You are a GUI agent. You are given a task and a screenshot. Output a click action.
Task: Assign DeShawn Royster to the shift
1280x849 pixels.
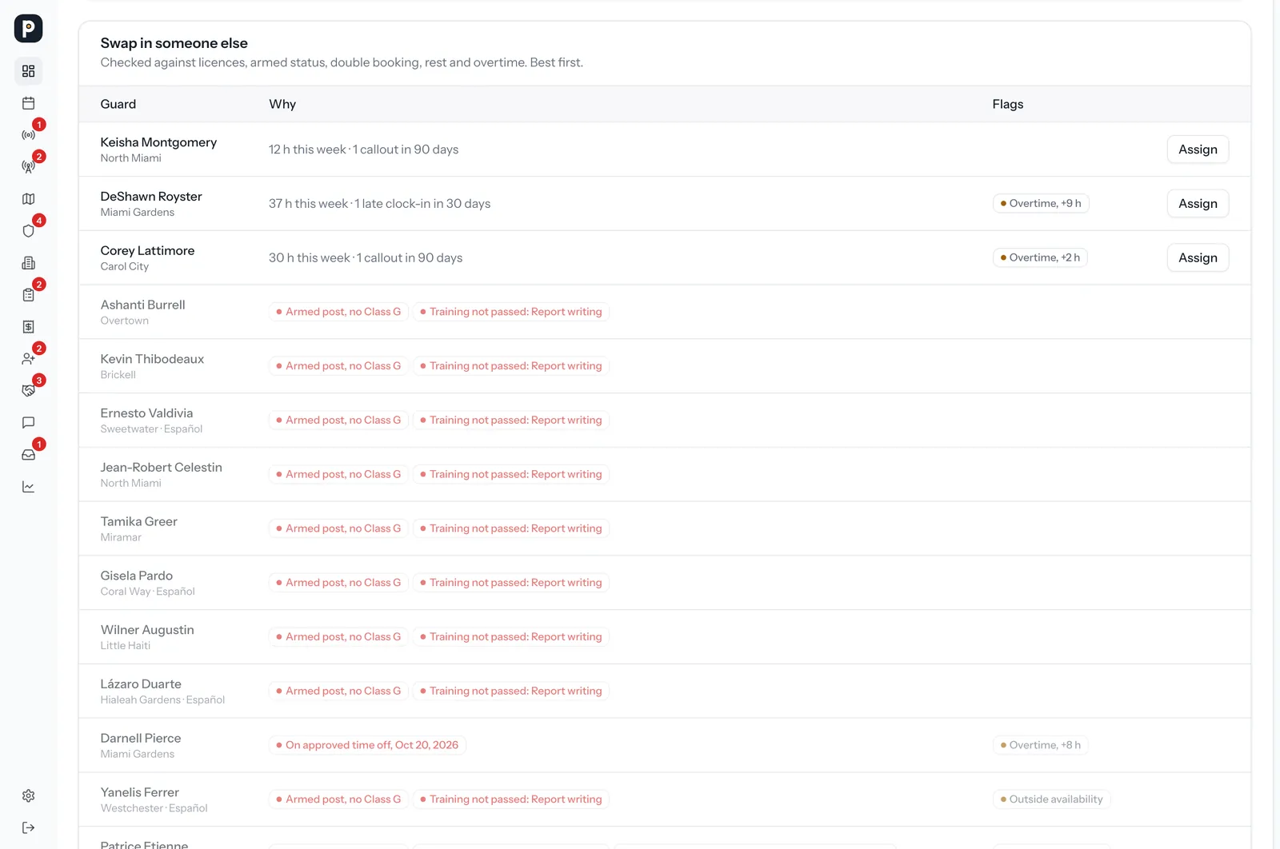click(x=1198, y=204)
